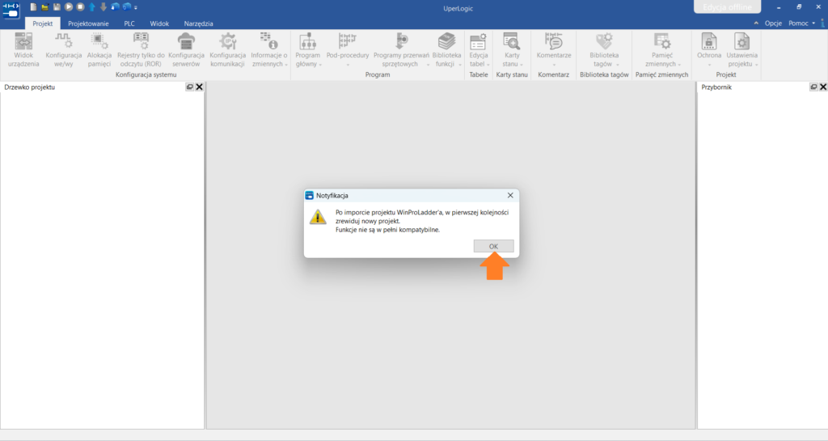The height and width of the screenshot is (441, 828).
Task: Open the Pomoc dropdown menu
Action: click(x=801, y=23)
